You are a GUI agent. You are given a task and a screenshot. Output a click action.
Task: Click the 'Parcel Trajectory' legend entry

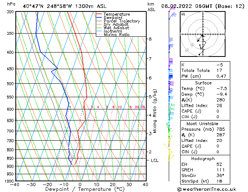coord(122,21)
